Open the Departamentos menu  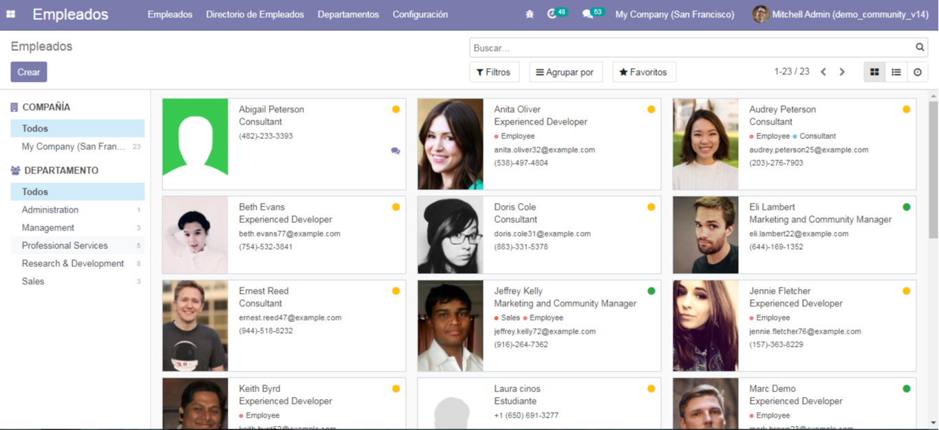pyautogui.click(x=348, y=14)
